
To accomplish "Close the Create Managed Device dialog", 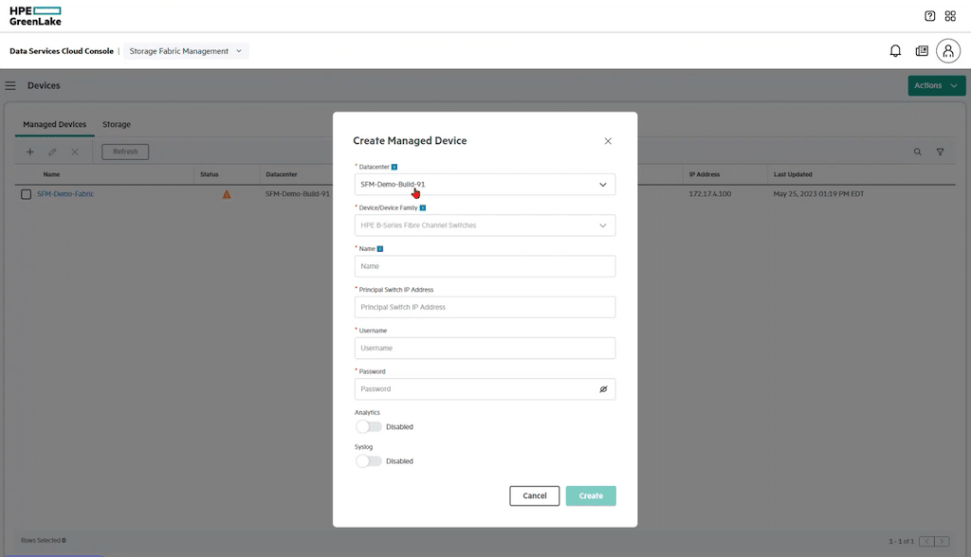I will tap(608, 141).
